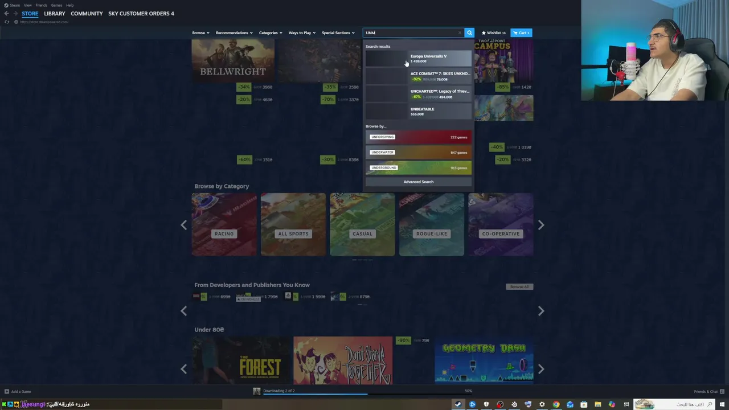Screen dimensions: 729x410
Task: Open the Help menu
Action: pos(69,5)
